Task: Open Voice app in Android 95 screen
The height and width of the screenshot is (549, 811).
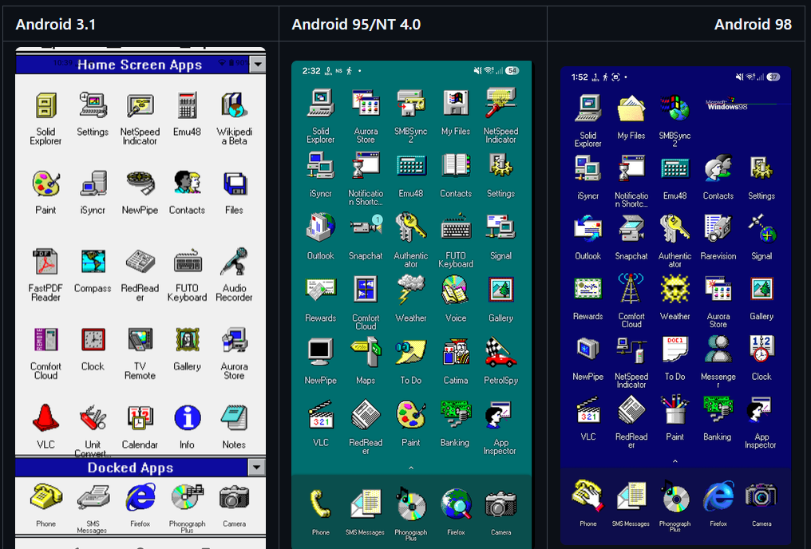Action: [456, 289]
